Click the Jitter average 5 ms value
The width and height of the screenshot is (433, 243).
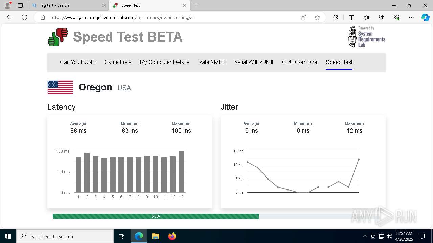[252, 131]
